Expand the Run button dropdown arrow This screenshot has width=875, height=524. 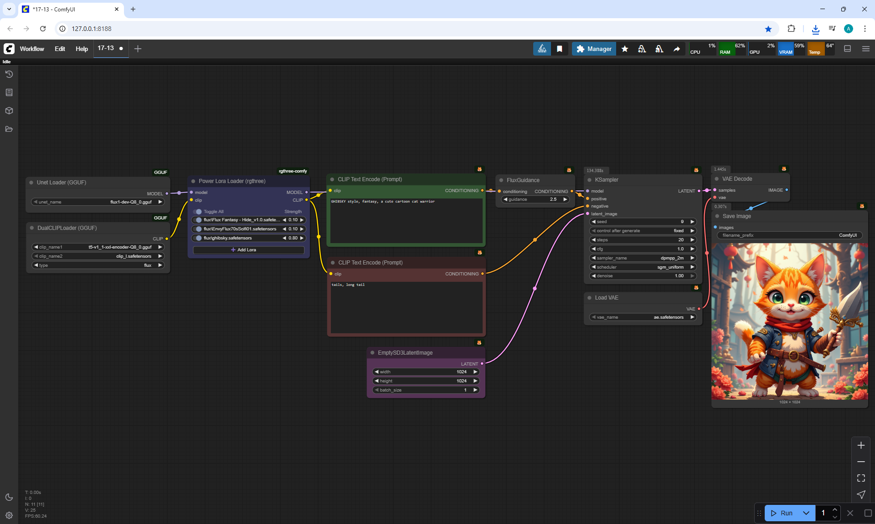[x=806, y=513]
